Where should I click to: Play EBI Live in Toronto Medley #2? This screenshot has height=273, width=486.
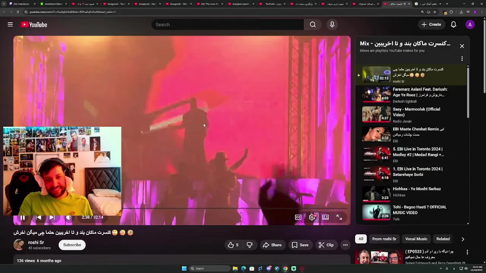click(412, 155)
